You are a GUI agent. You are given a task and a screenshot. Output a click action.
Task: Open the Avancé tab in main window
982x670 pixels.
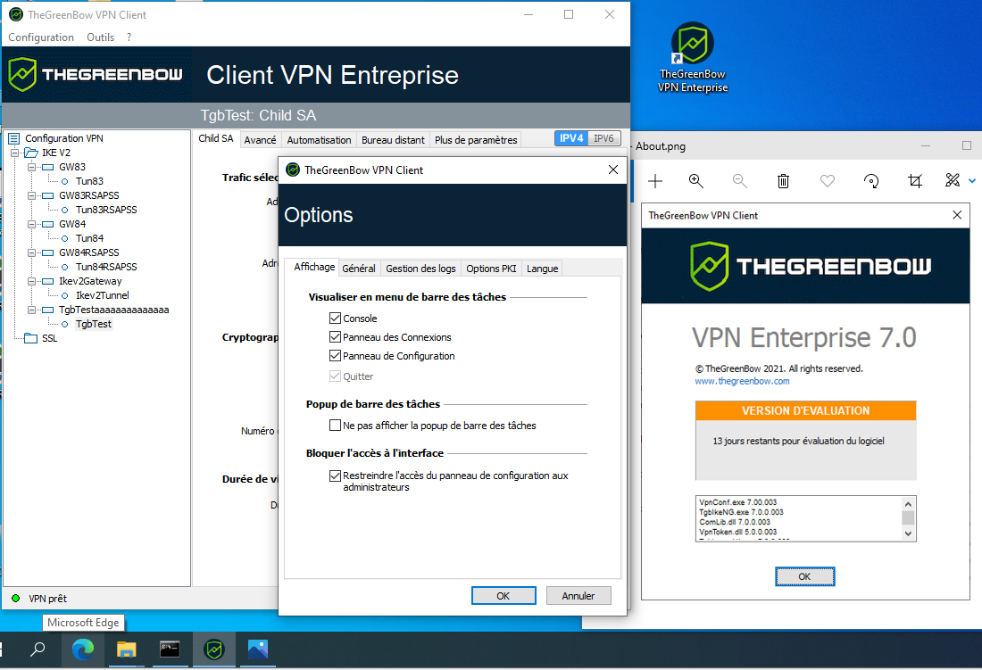(x=260, y=140)
